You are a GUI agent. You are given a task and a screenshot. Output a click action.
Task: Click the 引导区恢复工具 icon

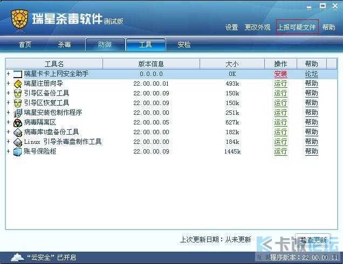coord(18,103)
